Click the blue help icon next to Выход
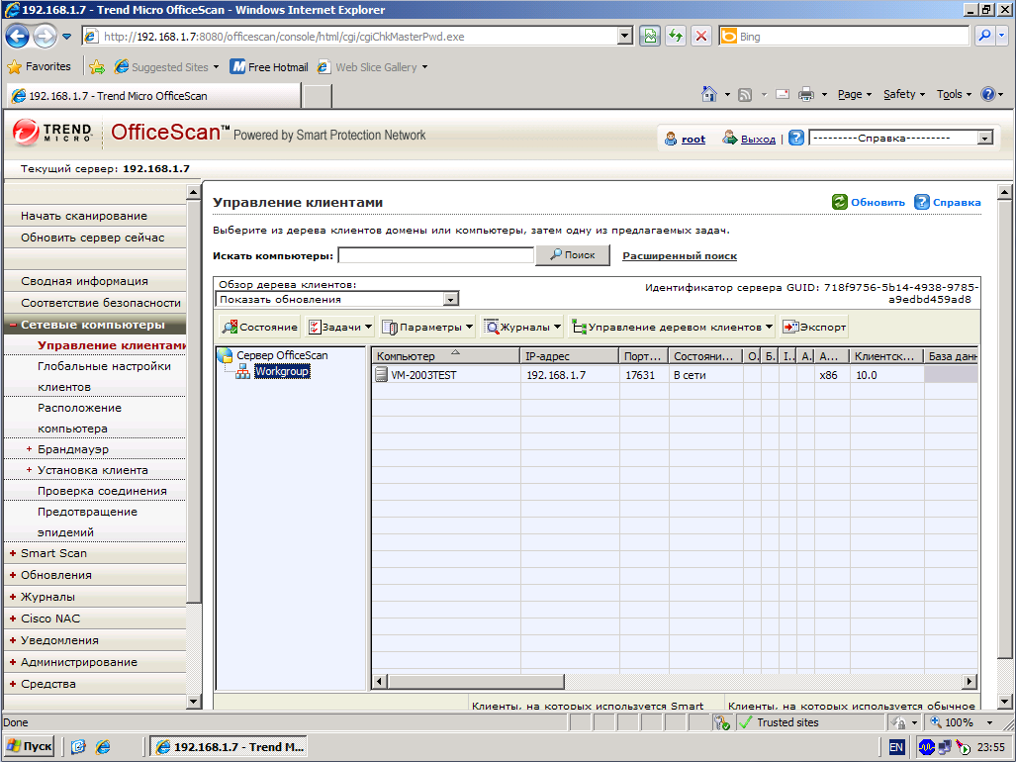This screenshot has height=762, width=1016. (796, 138)
